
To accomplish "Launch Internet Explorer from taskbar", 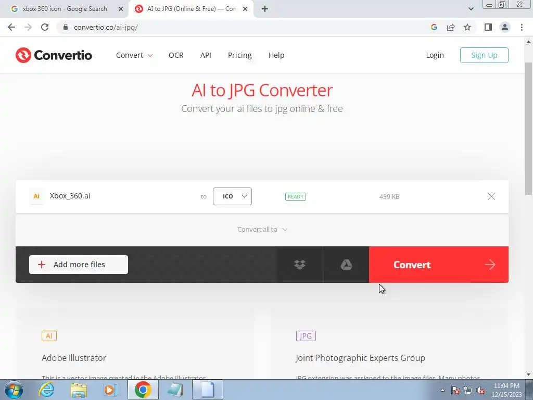I will pyautogui.click(x=46, y=390).
